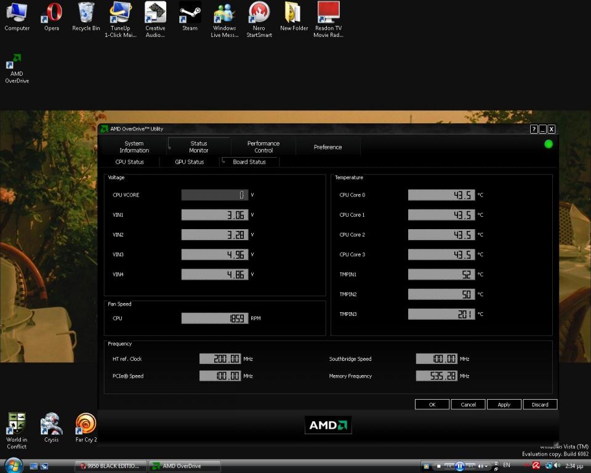Click the Southbridge Speed frequency value
This screenshot has width=591, height=473.
coord(437,358)
